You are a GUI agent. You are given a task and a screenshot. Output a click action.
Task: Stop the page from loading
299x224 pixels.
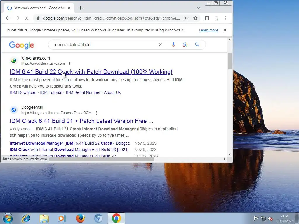pos(27,18)
